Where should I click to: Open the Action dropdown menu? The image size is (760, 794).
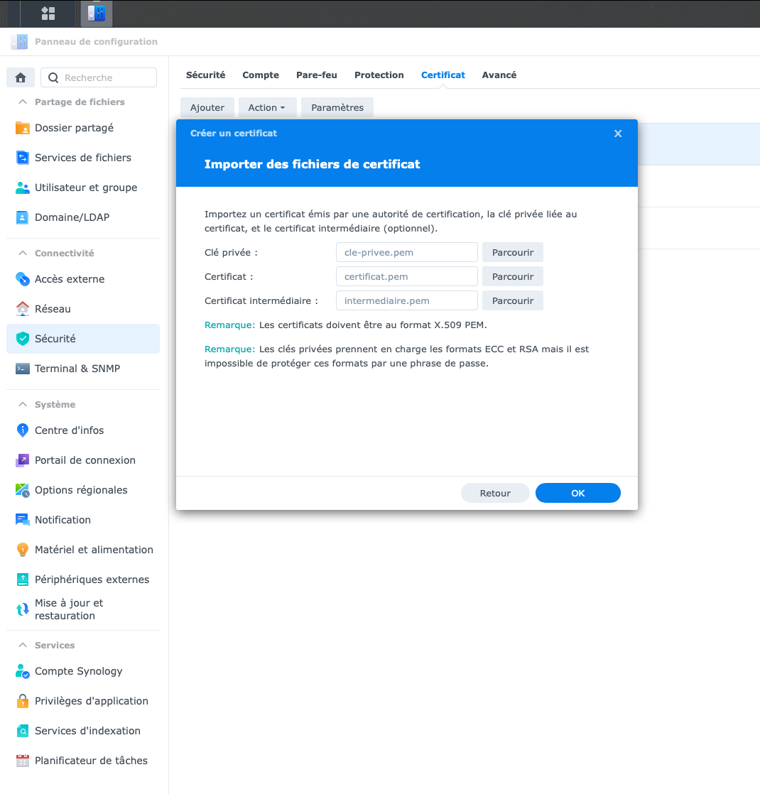[266, 108]
